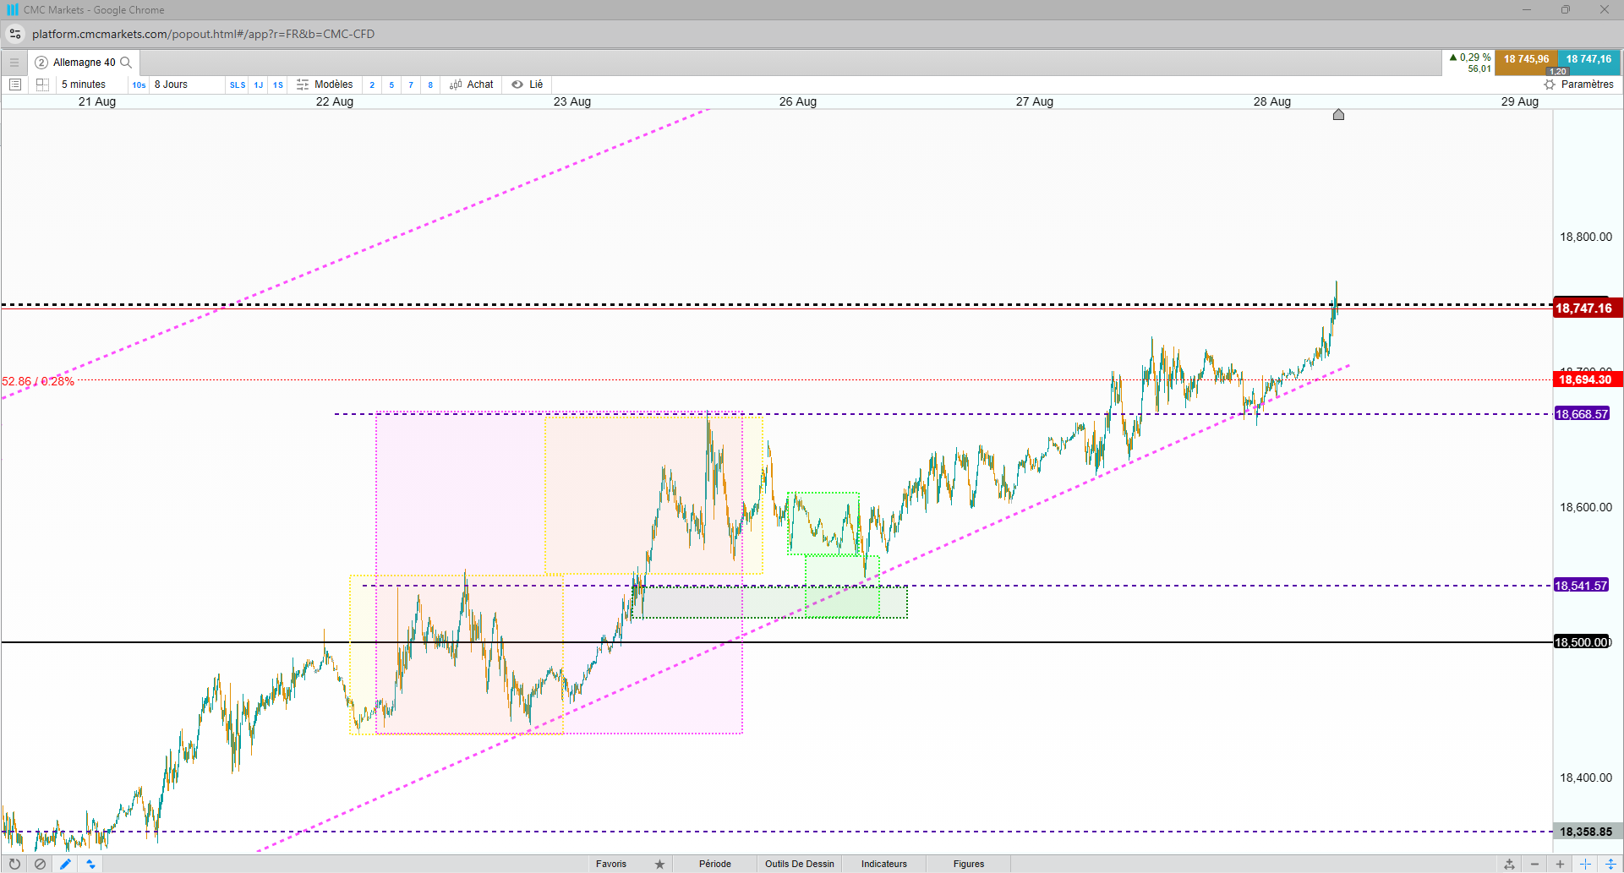Viewport: 1624px width, 873px height.
Task: Select the blue pencil drawing tool
Action: 65,864
